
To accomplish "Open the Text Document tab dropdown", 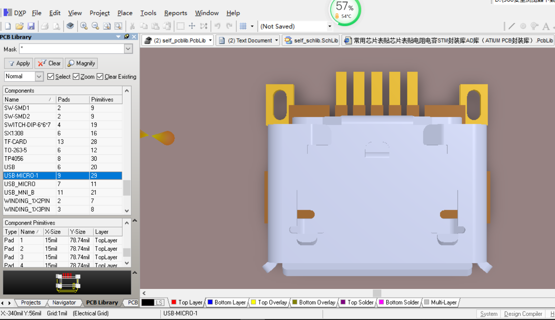I will 276,40.
